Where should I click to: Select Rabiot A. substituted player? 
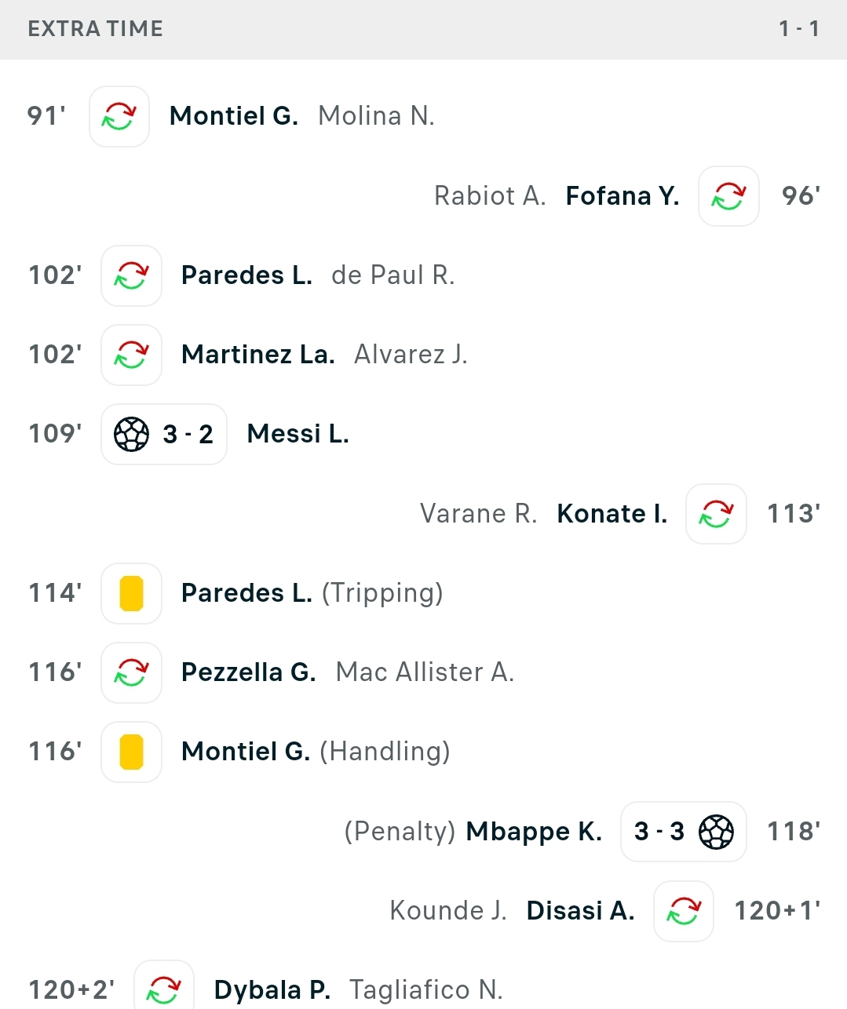click(x=490, y=196)
